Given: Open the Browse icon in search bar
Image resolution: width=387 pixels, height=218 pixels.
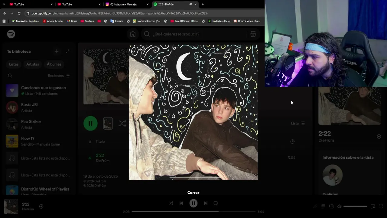Looking at the screenshot, I should pyautogui.click(x=253, y=34).
